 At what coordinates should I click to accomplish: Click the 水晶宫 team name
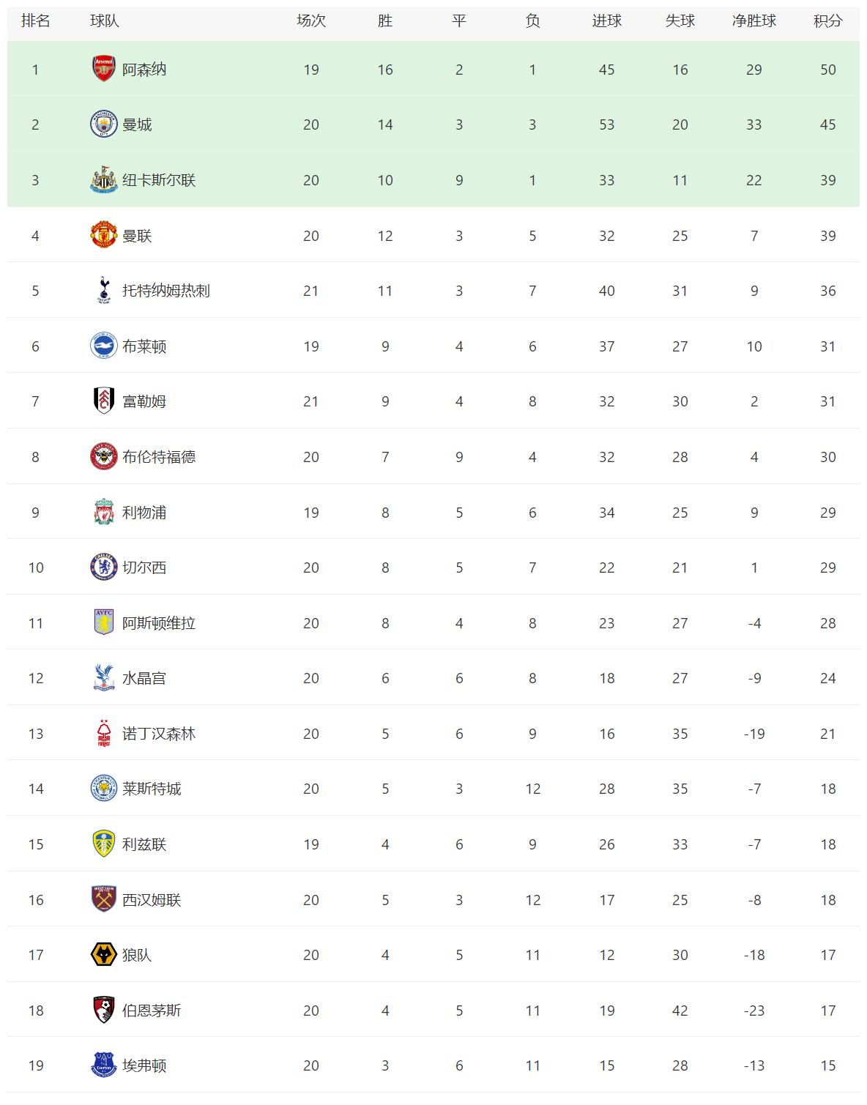click(144, 678)
